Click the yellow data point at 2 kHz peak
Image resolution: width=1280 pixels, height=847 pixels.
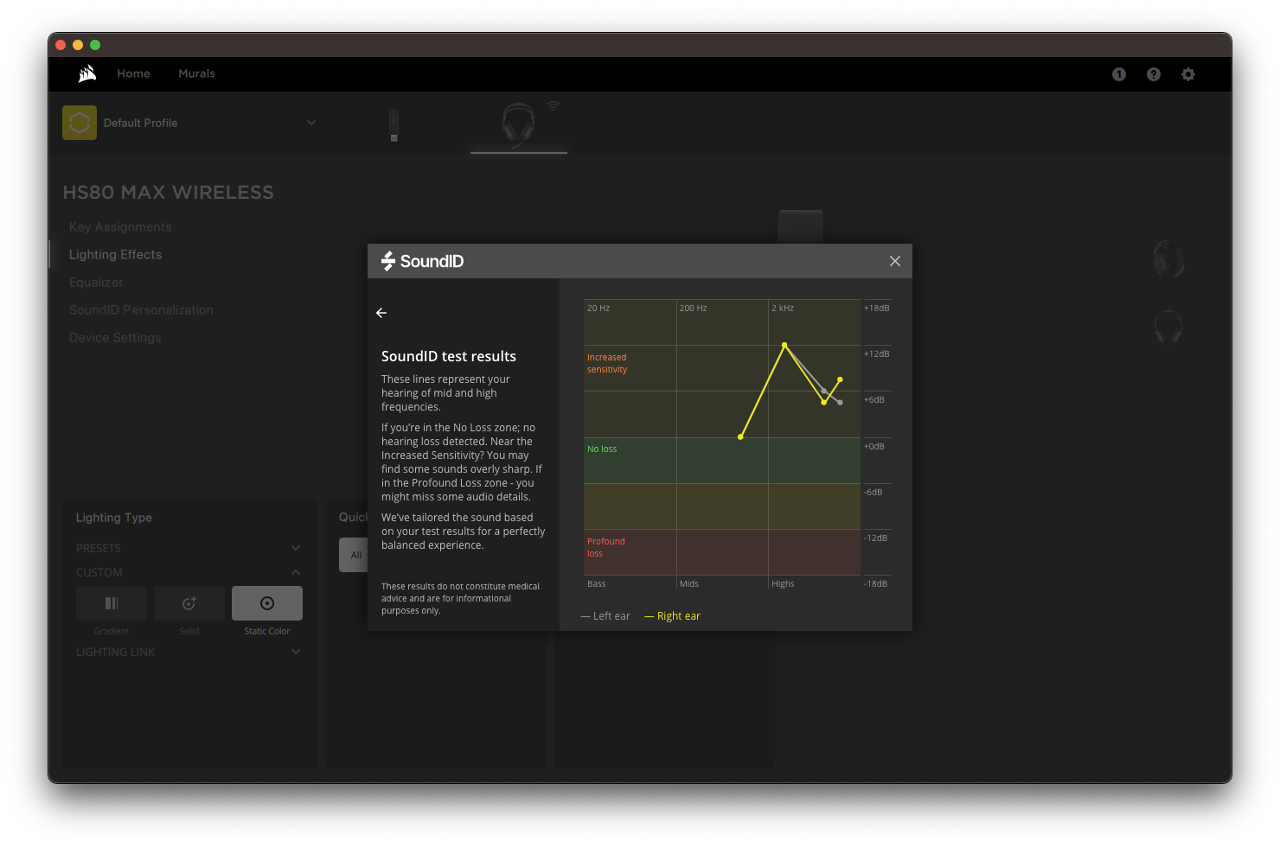[784, 345]
